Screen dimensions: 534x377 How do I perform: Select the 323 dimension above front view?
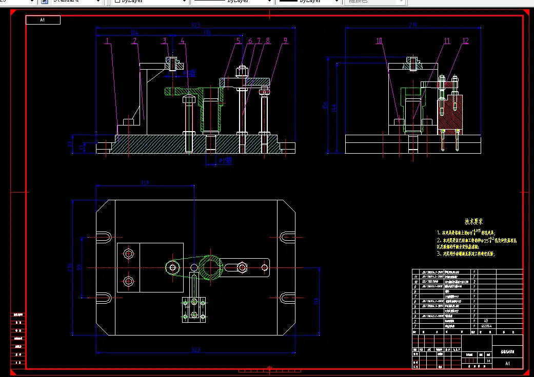pos(195,25)
